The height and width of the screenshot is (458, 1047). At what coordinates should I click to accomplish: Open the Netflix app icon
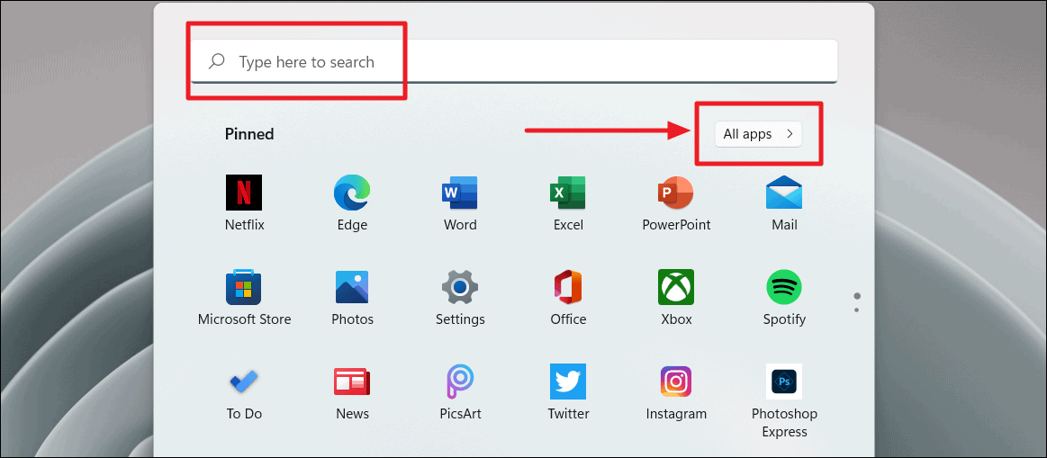(x=244, y=193)
